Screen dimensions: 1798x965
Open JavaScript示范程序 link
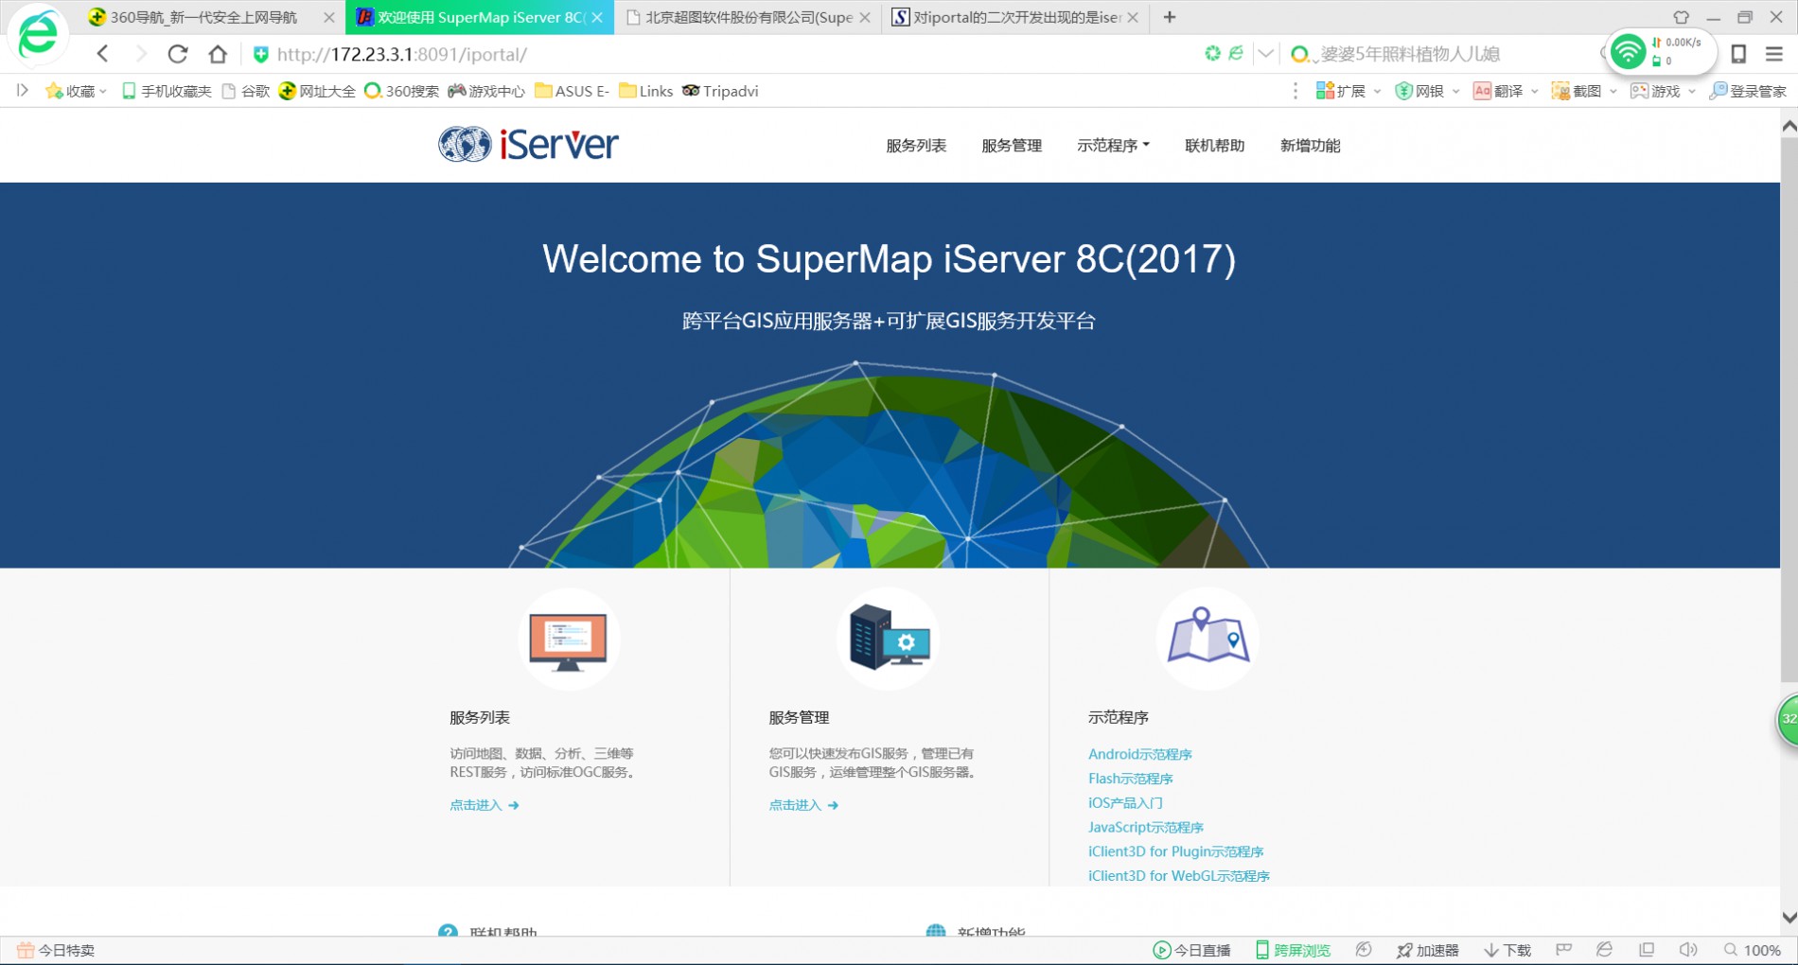point(1145,828)
